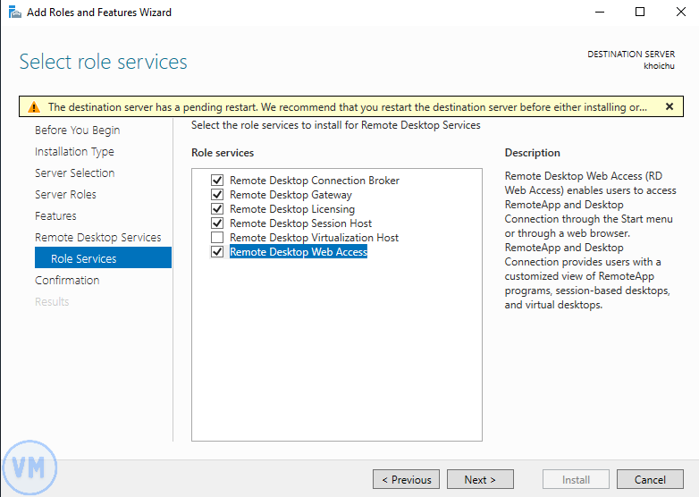Enable Remote Desktop Virtualization Host checkbox

pos(217,238)
